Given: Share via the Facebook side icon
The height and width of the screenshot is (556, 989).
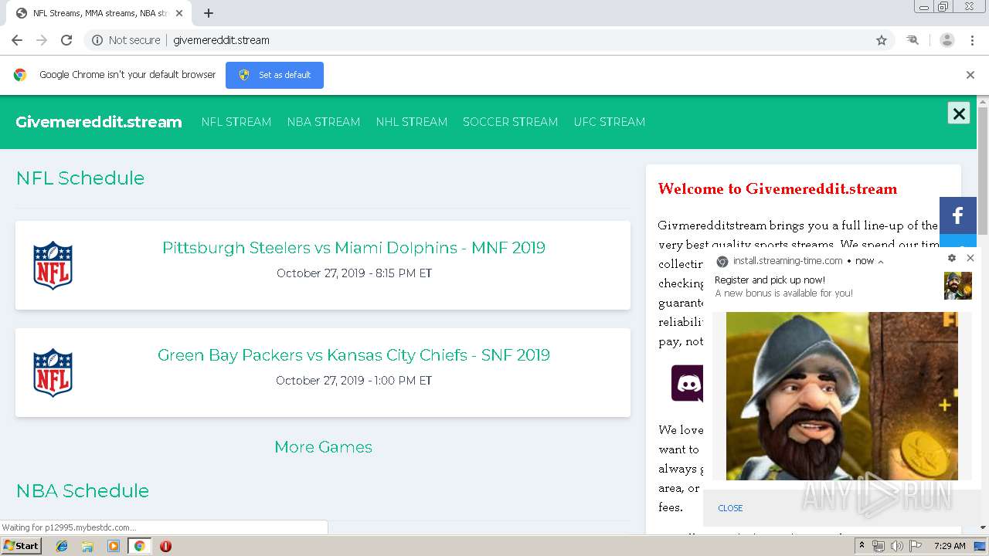Looking at the screenshot, I should [958, 215].
